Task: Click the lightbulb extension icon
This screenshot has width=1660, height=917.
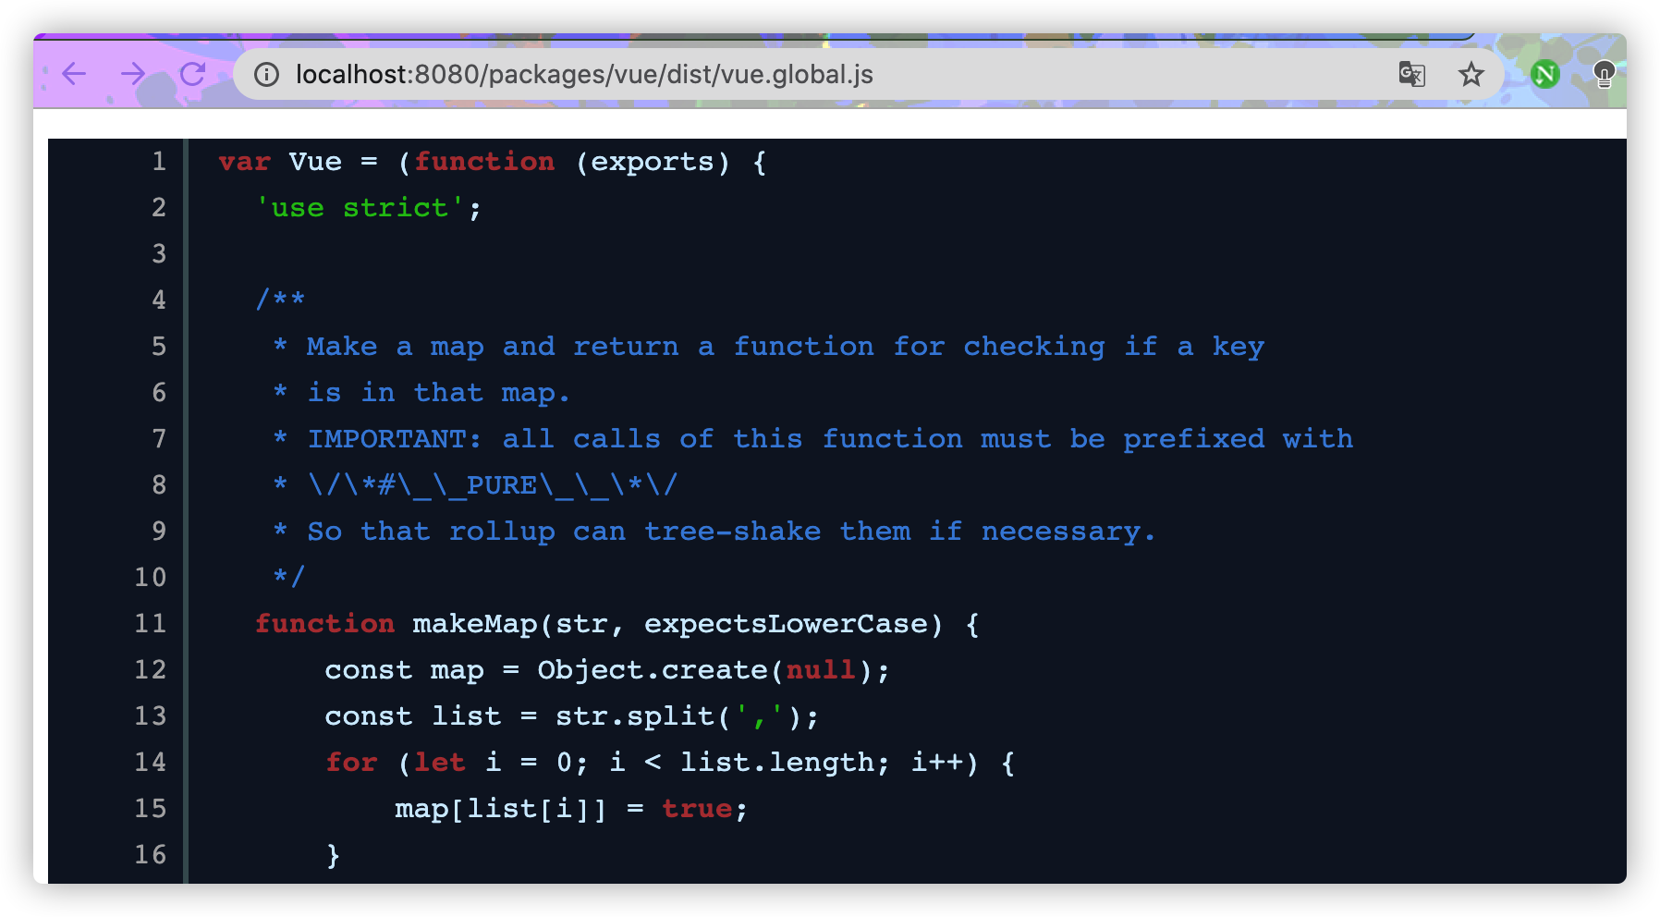Action: (x=1604, y=74)
